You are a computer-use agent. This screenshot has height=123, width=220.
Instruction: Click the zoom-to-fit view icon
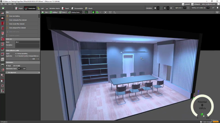click(105, 12)
